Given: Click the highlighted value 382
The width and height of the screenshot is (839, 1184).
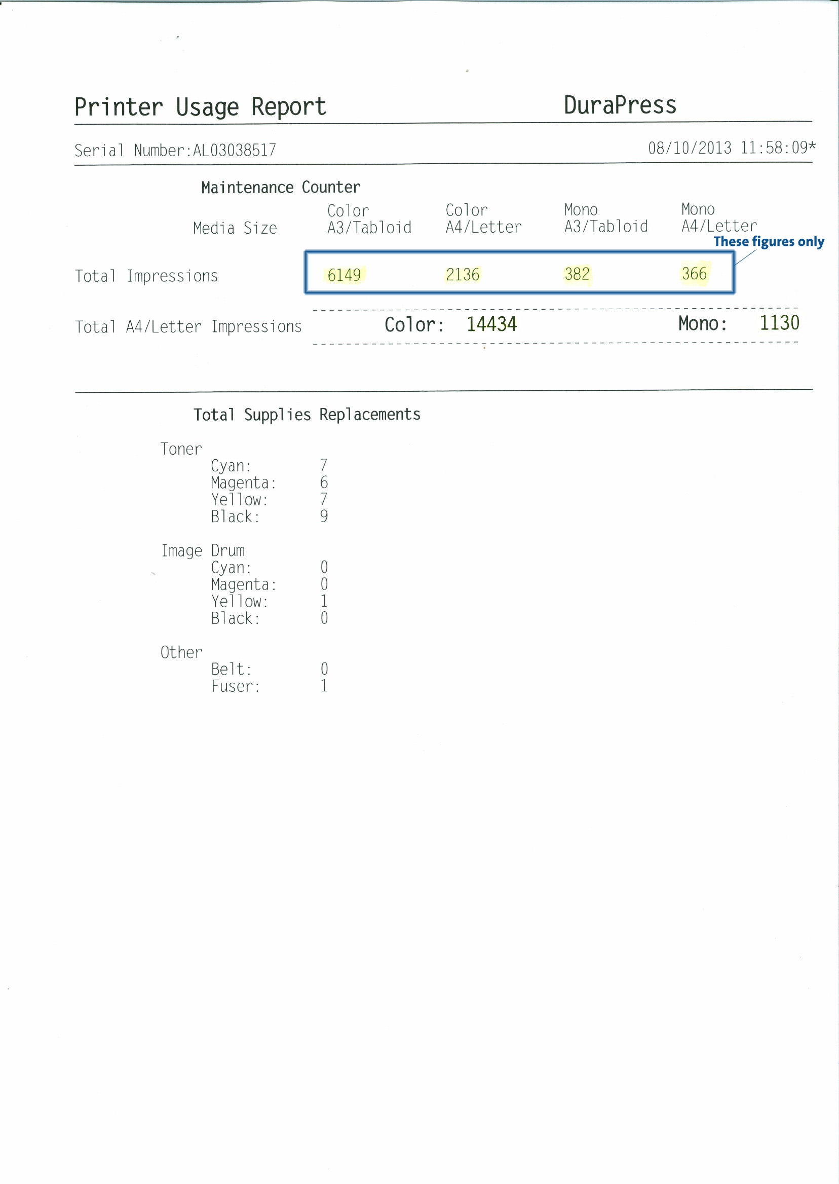Looking at the screenshot, I should (x=577, y=274).
